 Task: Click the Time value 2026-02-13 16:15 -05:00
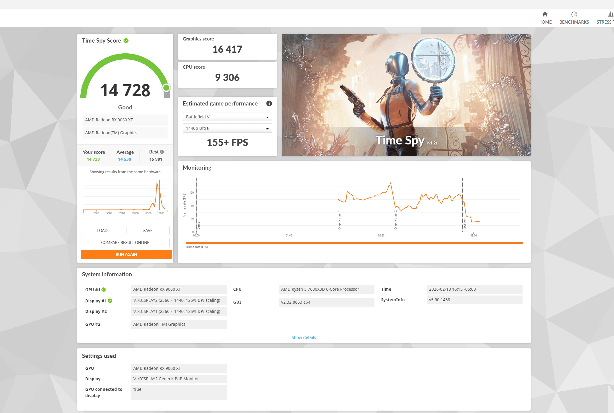tap(474, 289)
